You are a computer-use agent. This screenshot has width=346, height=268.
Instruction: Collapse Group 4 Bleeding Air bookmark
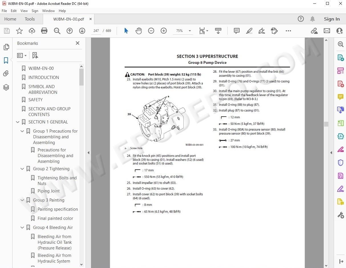(x=22, y=228)
